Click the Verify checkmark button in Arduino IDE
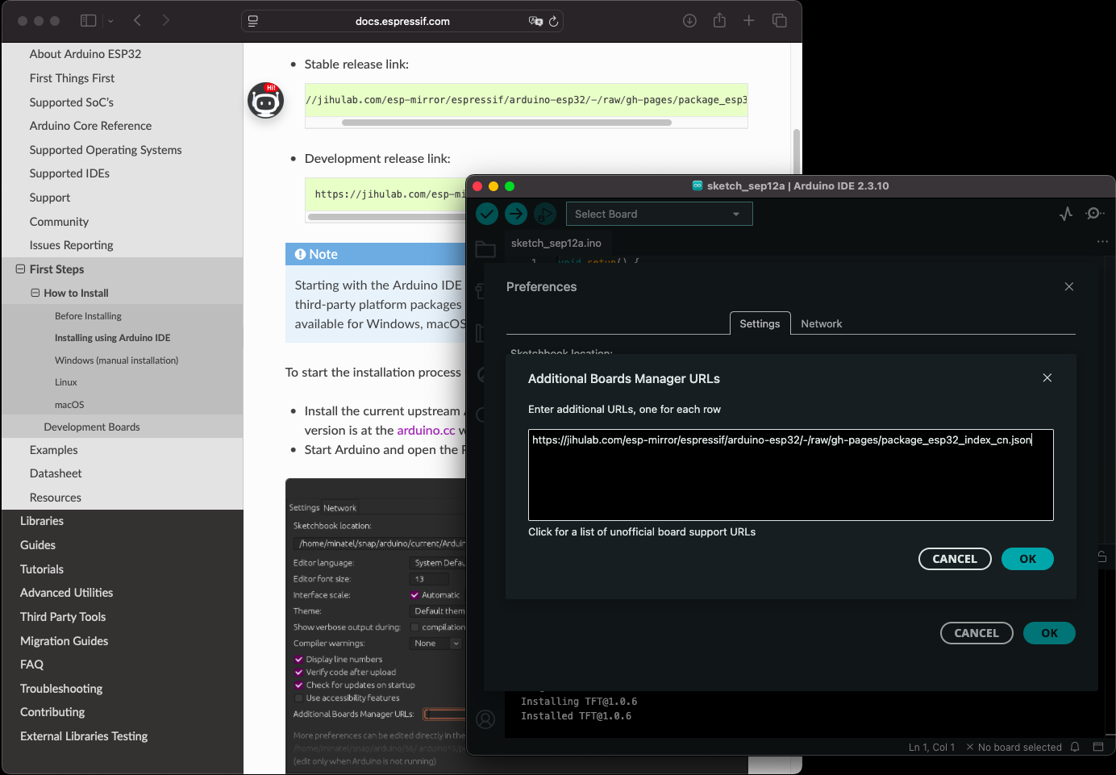This screenshot has width=1116, height=775. pos(487,214)
